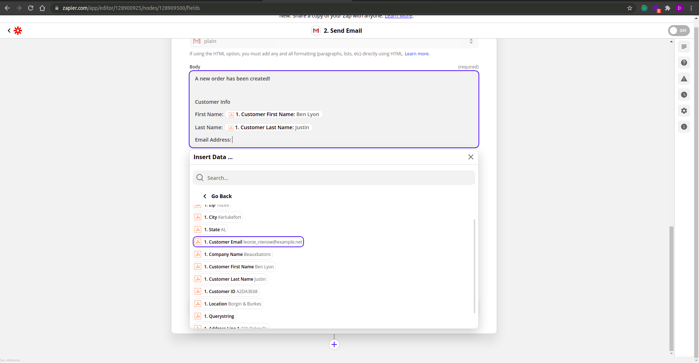This screenshot has width=699, height=363.
Task: Open the Body Type dropdown showing plain
Action: 334,42
